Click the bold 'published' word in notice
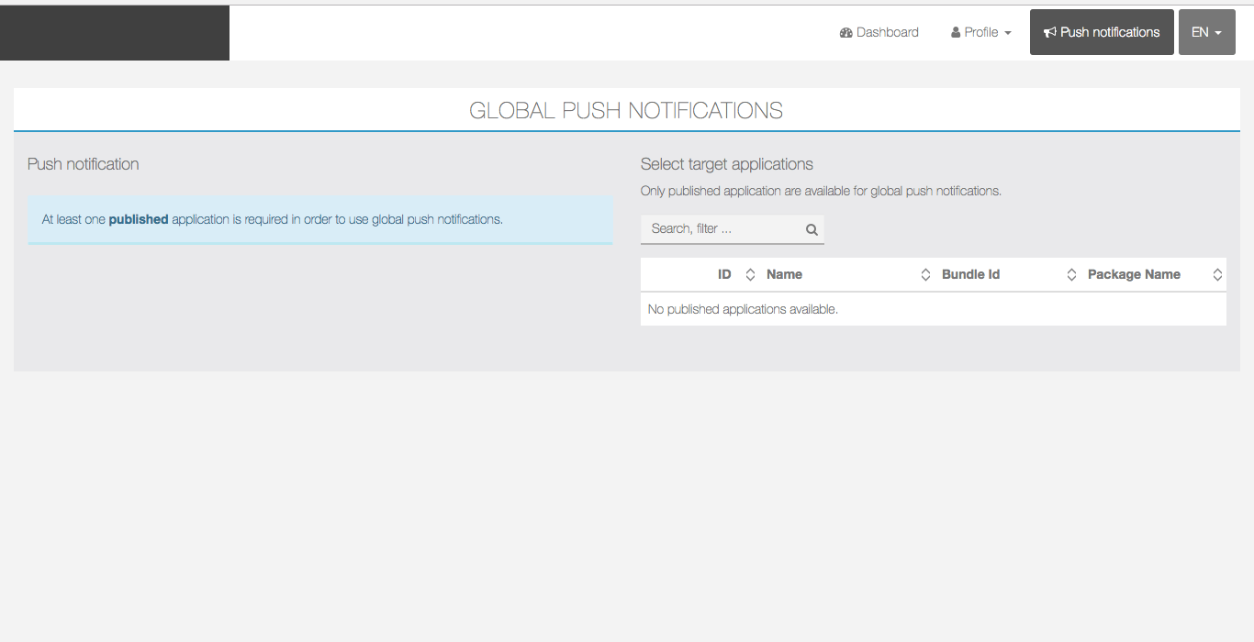Image resolution: width=1254 pixels, height=642 pixels. coord(139,220)
